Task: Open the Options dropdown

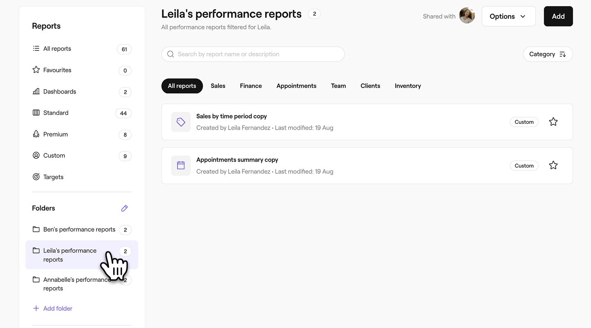Action: (x=508, y=16)
